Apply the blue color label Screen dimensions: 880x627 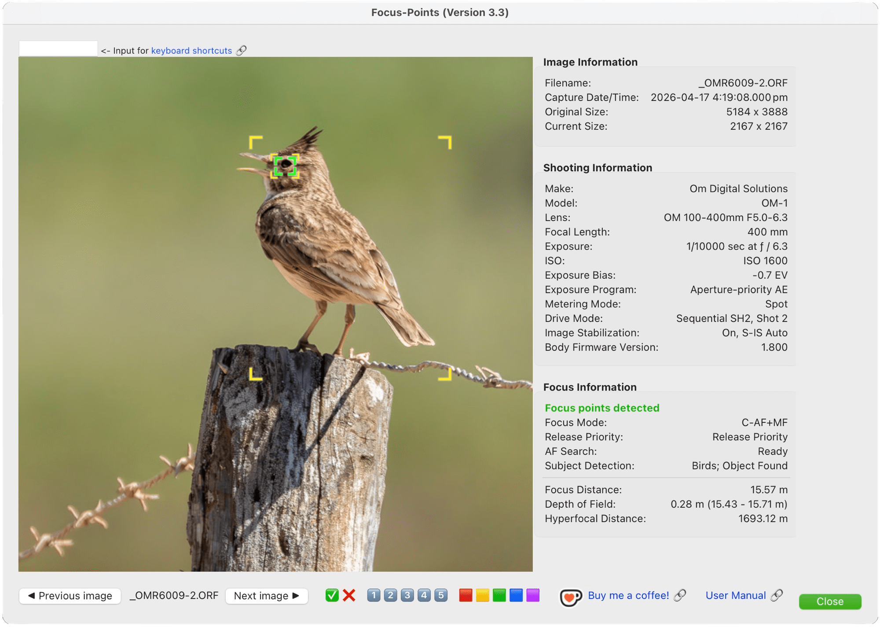(x=516, y=595)
